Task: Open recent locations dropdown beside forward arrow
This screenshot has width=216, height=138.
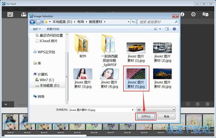Action: click(x=42, y=22)
